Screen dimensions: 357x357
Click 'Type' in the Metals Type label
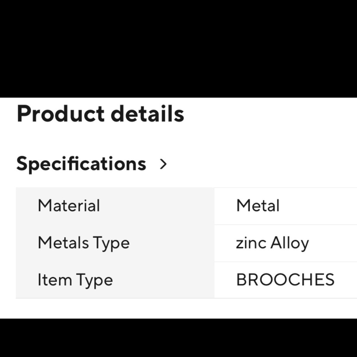coord(111,244)
